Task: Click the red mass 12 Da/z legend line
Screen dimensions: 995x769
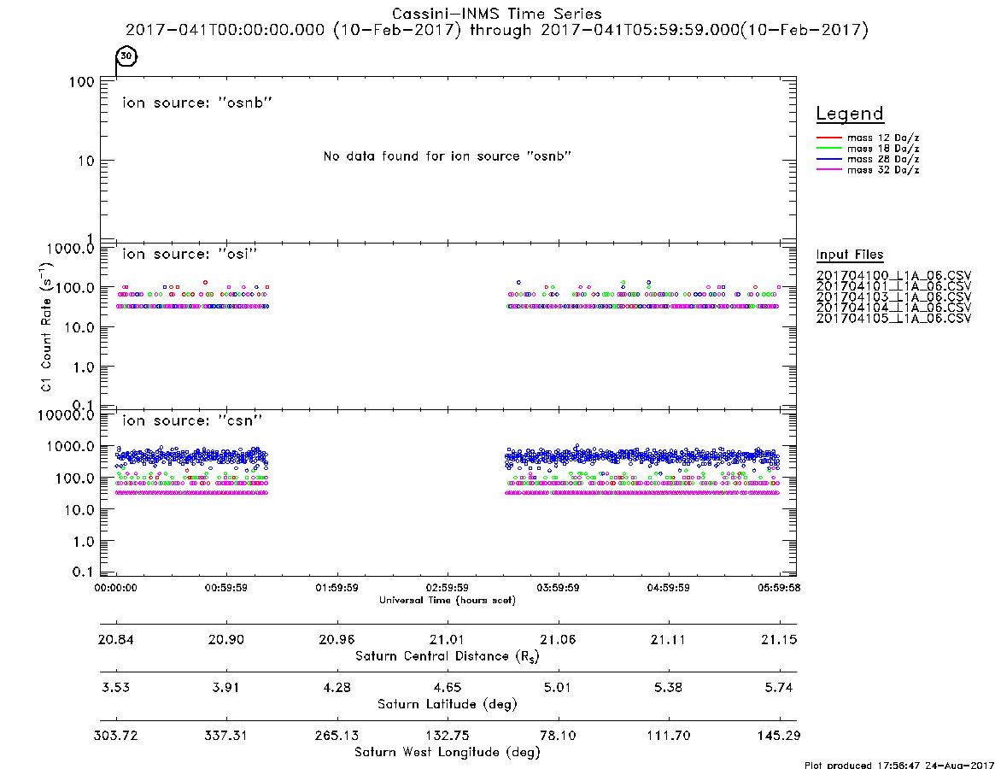Action: coord(828,138)
